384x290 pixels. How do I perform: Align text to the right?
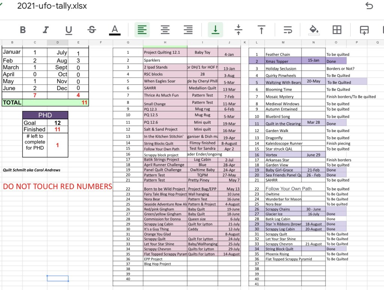188,30
